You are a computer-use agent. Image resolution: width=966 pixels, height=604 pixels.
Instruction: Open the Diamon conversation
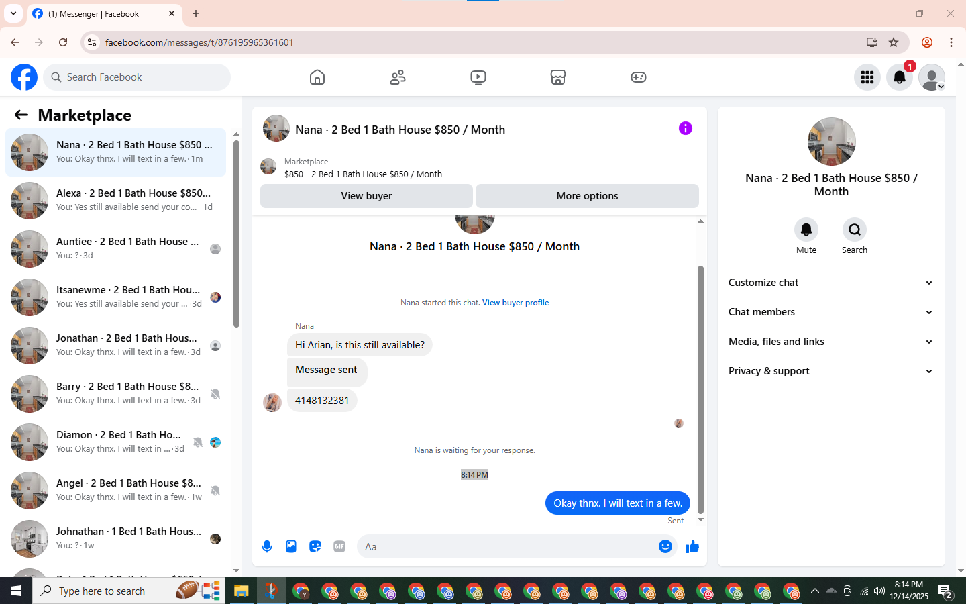click(x=115, y=442)
